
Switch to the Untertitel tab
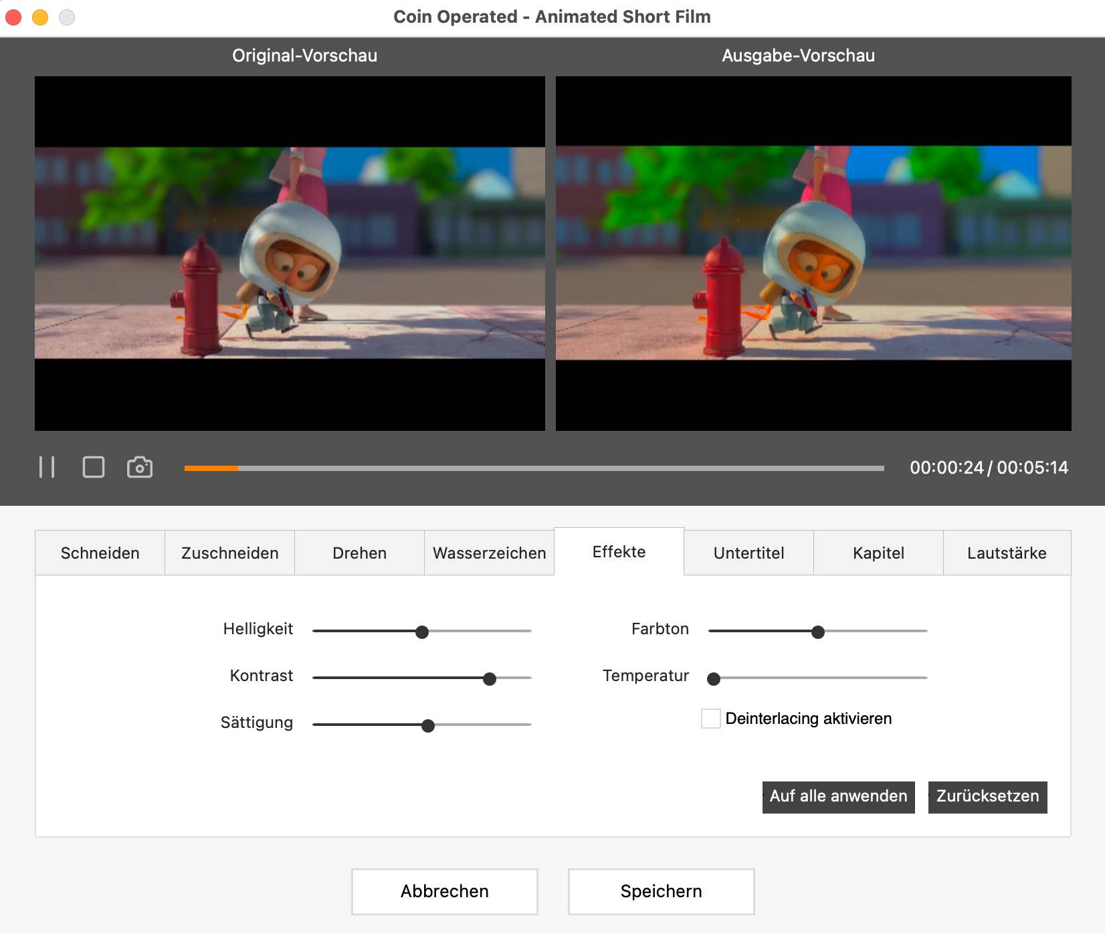(x=748, y=553)
